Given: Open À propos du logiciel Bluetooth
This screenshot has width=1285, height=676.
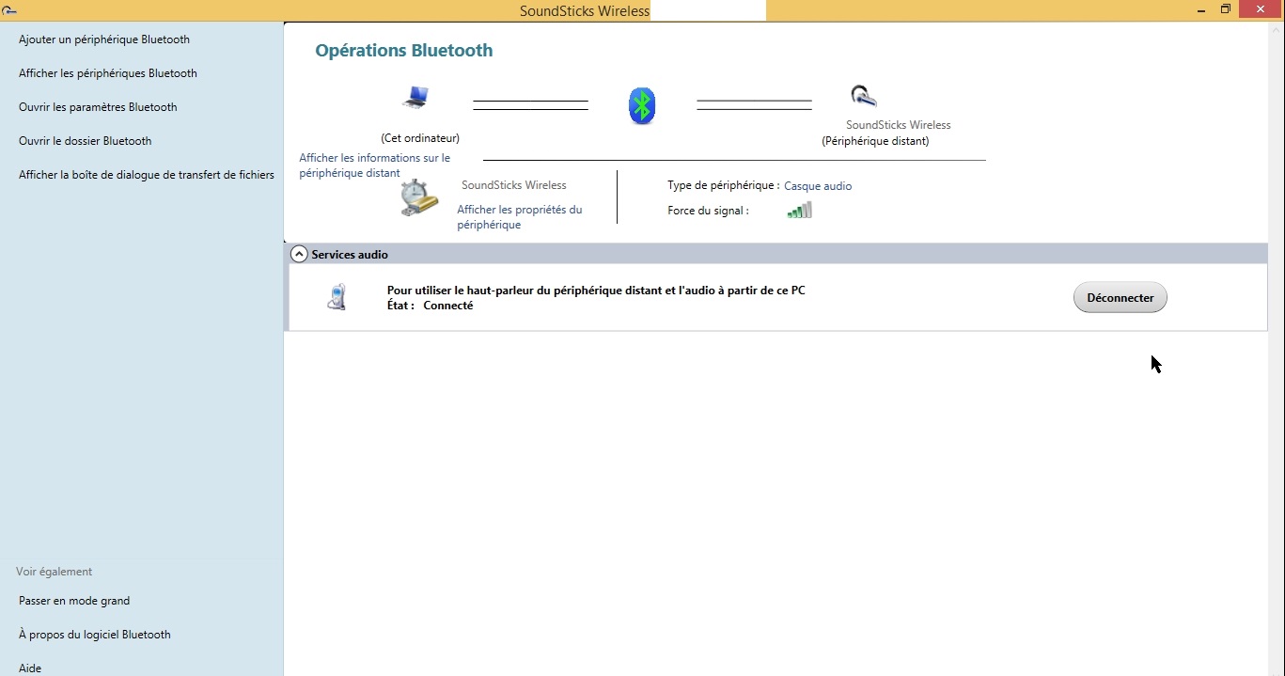Looking at the screenshot, I should [x=95, y=635].
